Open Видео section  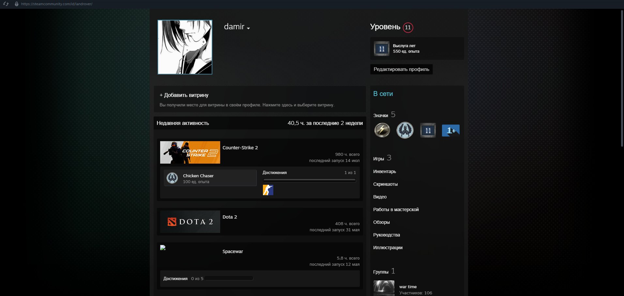coord(380,197)
